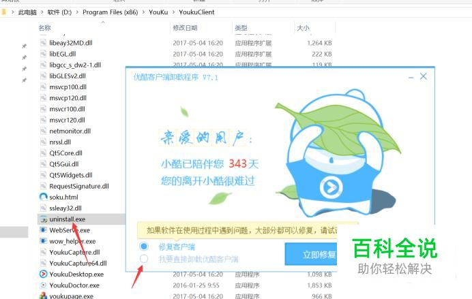Click the ssleay32.dll file icon
Screen dimensions: 472x299
44,208
